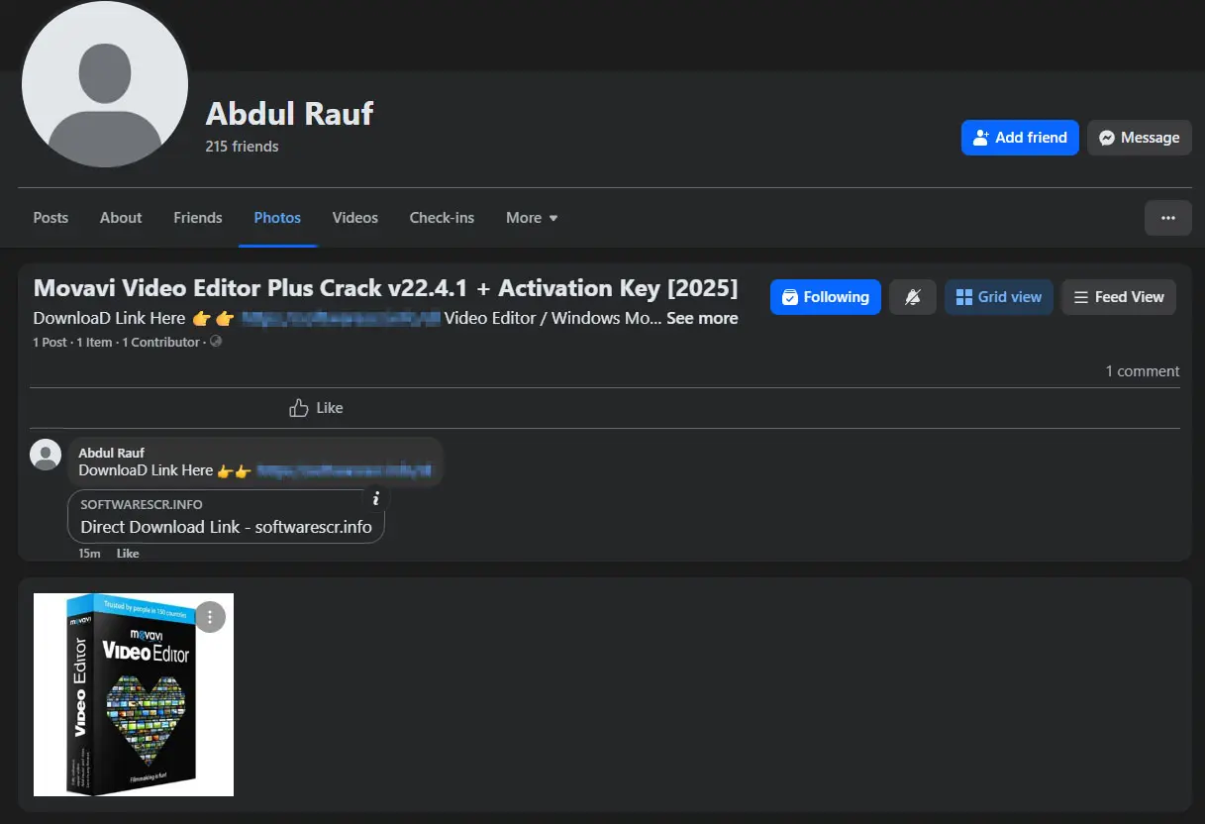Toggle the album notification bell icon
Viewport: 1205px width, 824px height.
(913, 297)
